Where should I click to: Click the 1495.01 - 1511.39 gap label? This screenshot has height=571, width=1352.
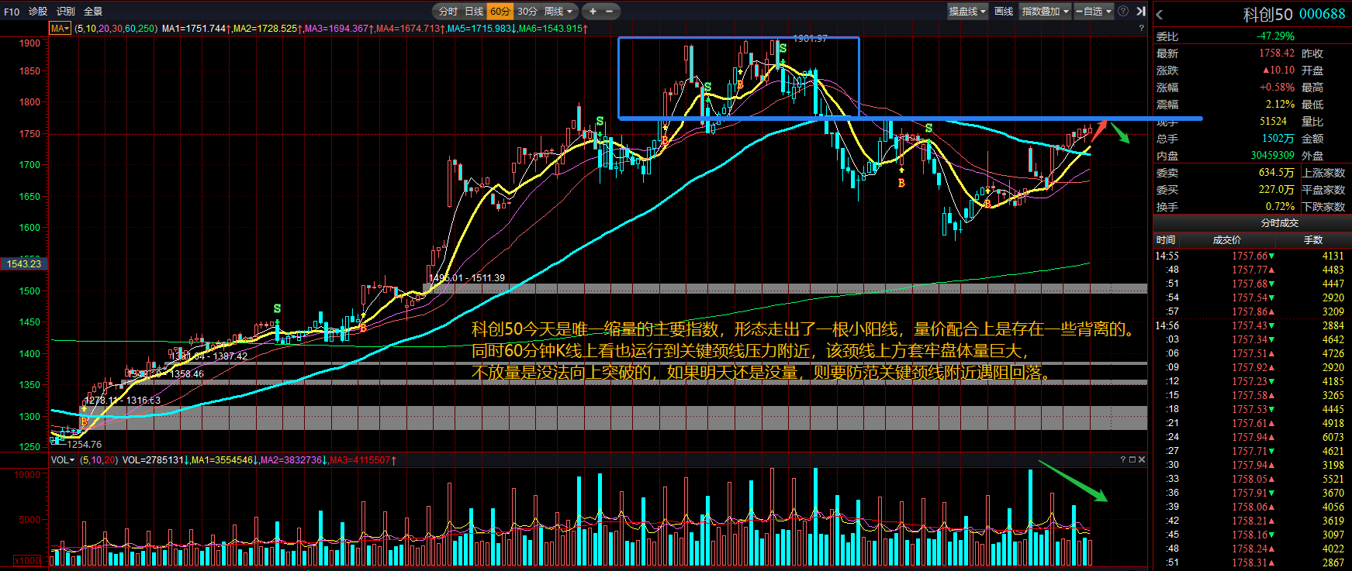click(467, 278)
